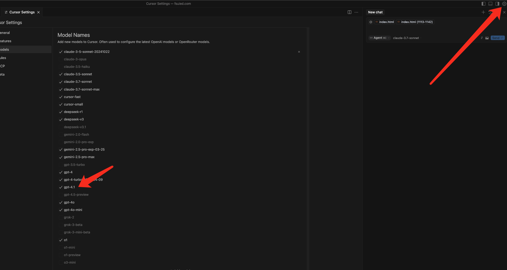Uncheck the deepseek-v3 model

(x=61, y=119)
